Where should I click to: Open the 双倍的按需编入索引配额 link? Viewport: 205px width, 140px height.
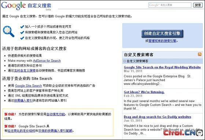[x=55, y=131]
